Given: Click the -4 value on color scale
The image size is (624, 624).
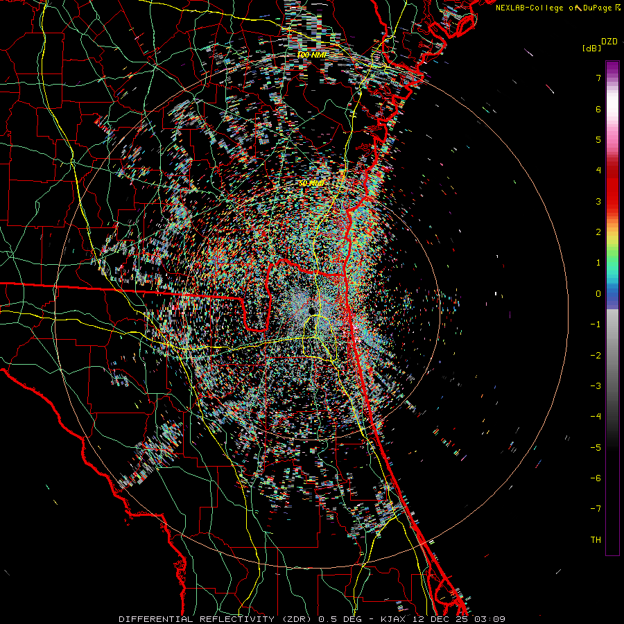Looking at the screenshot, I should click(596, 417).
